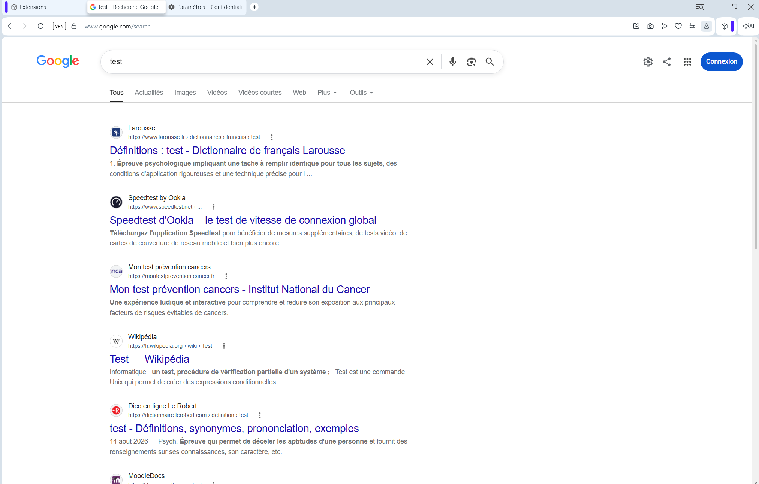Click the page vertical scrollbar thumb
Image resolution: width=759 pixels, height=484 pixels.
(755, 146)
